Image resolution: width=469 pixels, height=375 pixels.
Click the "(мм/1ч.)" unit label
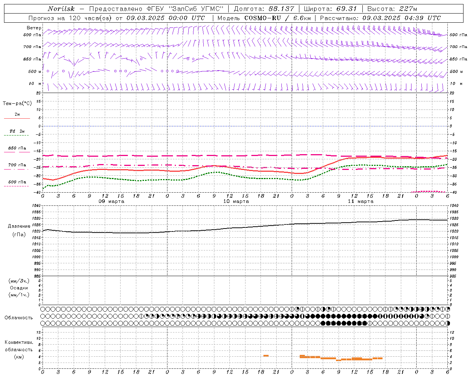tap(19, 295)
